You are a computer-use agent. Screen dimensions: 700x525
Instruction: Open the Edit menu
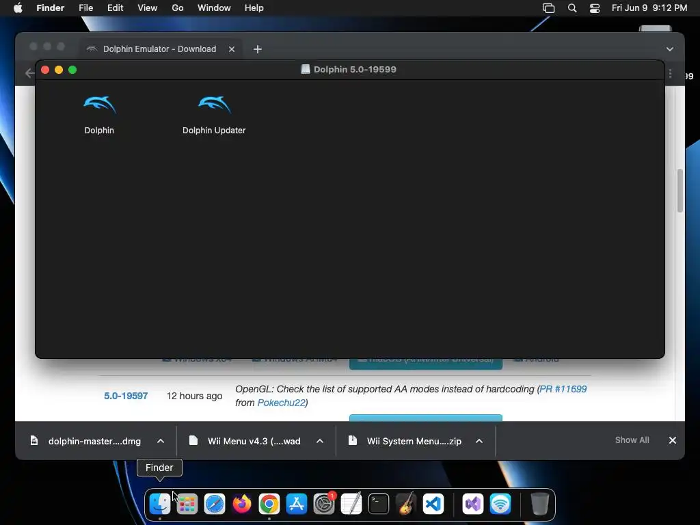(x=115, y=8)
